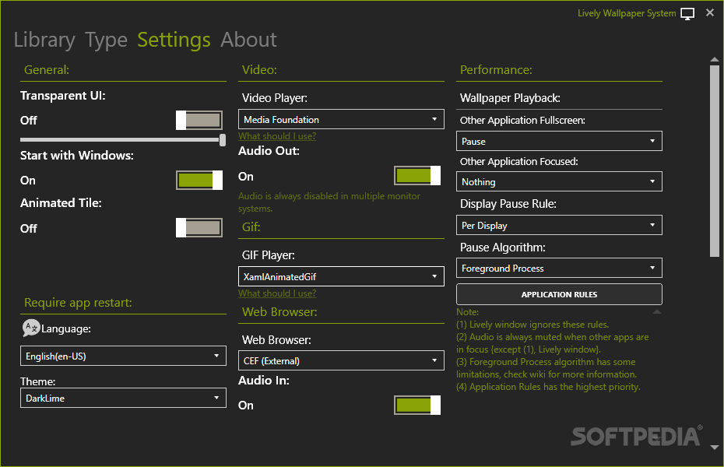Open the Theme DarkLime dropdown
The height and width of the screenshot is (467, 724).
(x=123, y=398)
